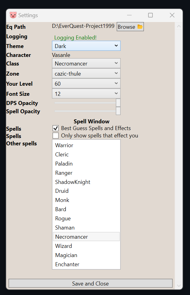Select Ranger in Other spells list

point(86,173)
